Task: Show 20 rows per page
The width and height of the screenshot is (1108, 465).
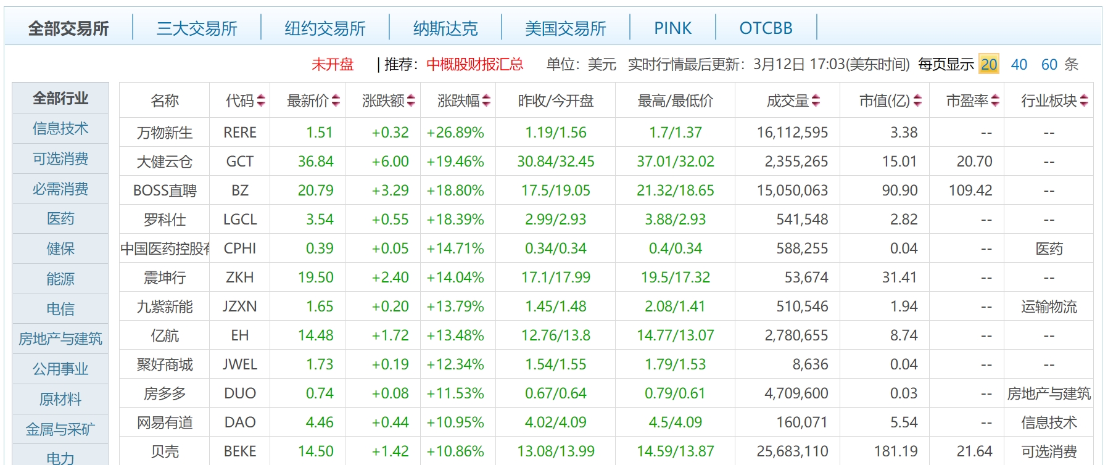Action: tap(989, 64)
